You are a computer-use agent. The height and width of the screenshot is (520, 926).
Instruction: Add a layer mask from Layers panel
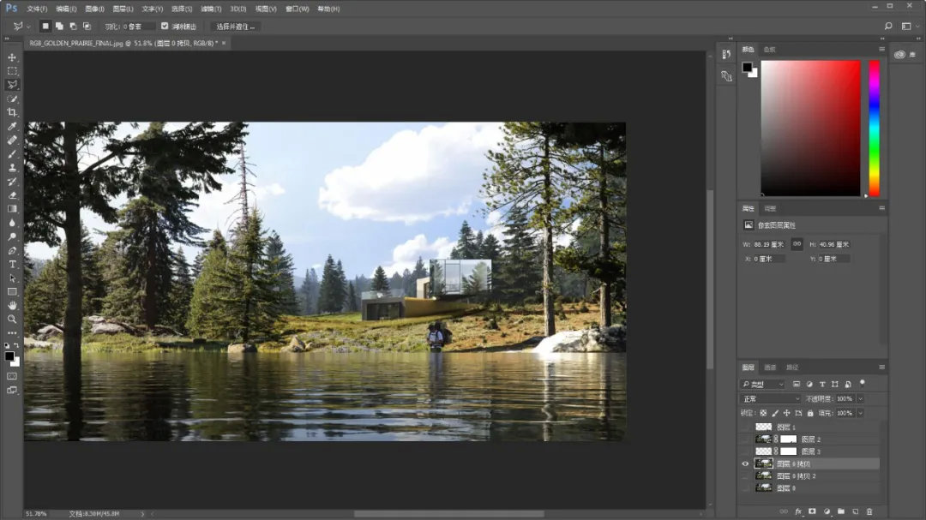[811, 511]
